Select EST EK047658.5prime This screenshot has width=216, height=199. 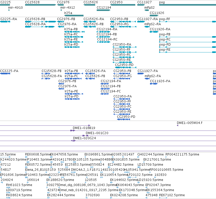(64, 154)
